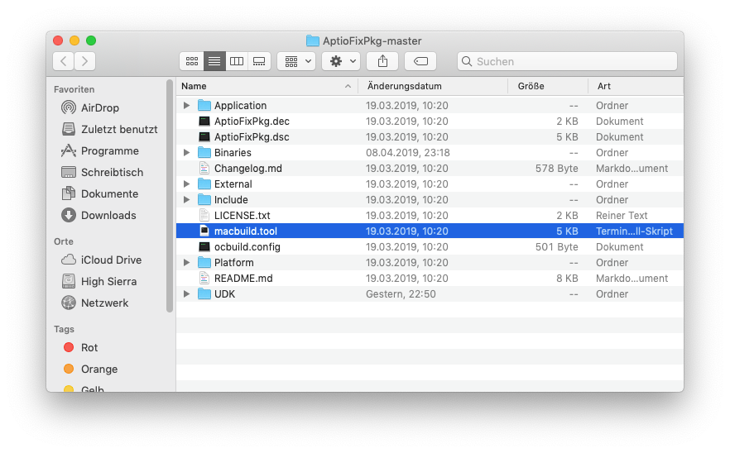Viewport: 730px width, 453px height.
Task: Open AirDrop in the sidebar
Action: pos(99,108)
